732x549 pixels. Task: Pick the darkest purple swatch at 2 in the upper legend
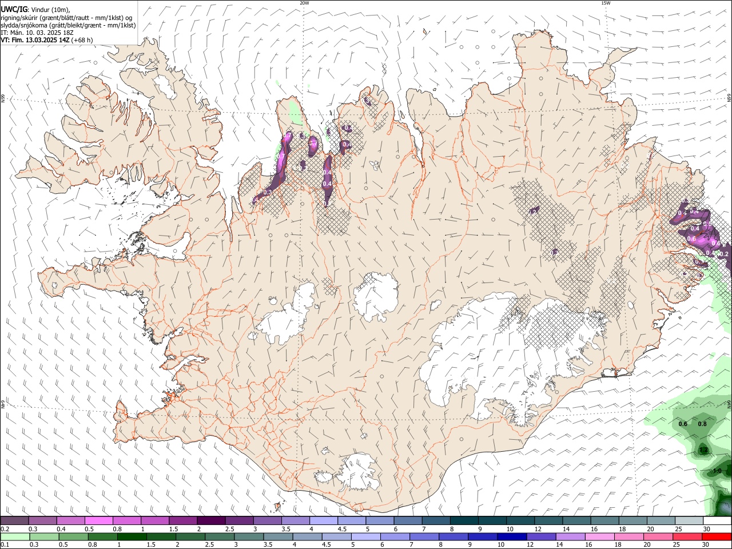pos(210,520)
